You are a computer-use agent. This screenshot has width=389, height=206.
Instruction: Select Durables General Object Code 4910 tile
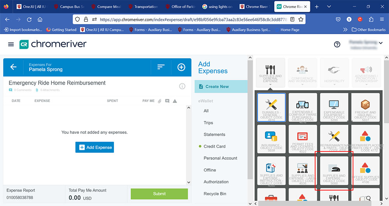tap(271, 107)
